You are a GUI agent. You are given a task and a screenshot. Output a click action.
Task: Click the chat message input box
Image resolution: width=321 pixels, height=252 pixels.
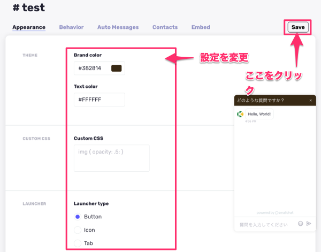point(265,224)
